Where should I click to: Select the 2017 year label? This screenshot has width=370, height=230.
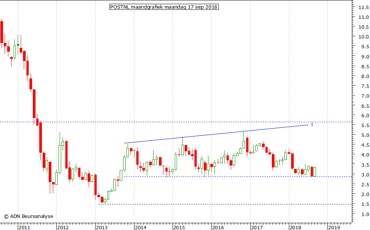[257, 227]
